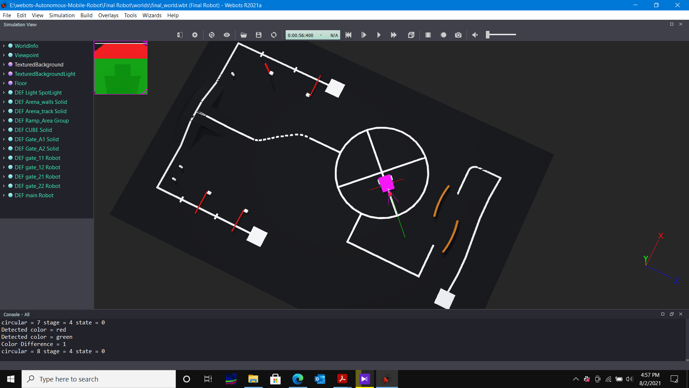The width and height of the screenshot is (689, 388).
Task: Select the Wizards menu item
Action: pos(152,15)
